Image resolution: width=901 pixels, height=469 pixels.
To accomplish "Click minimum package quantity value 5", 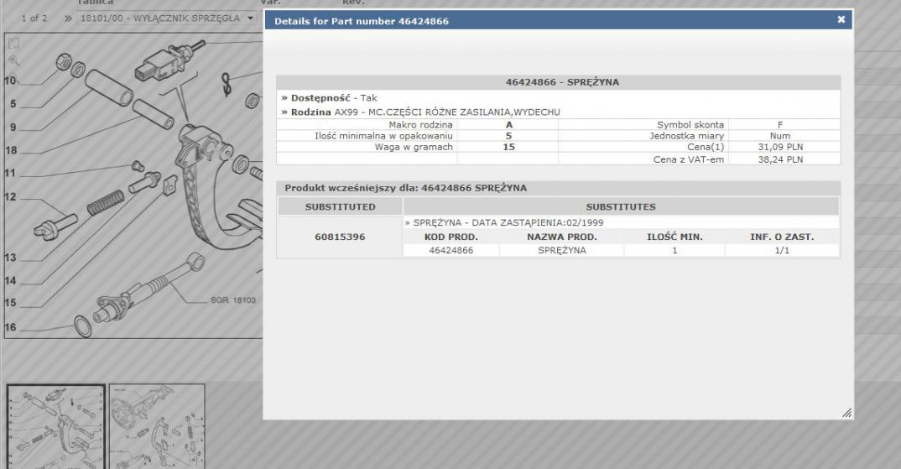I will click(x=508, y=136).
